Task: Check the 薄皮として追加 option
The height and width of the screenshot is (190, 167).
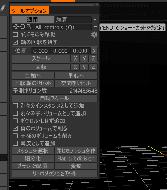Action: coord(15,143)
